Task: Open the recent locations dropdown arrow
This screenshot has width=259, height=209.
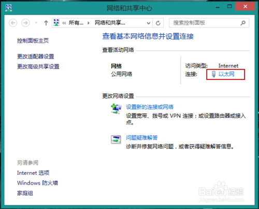Action: pos(36,23)
